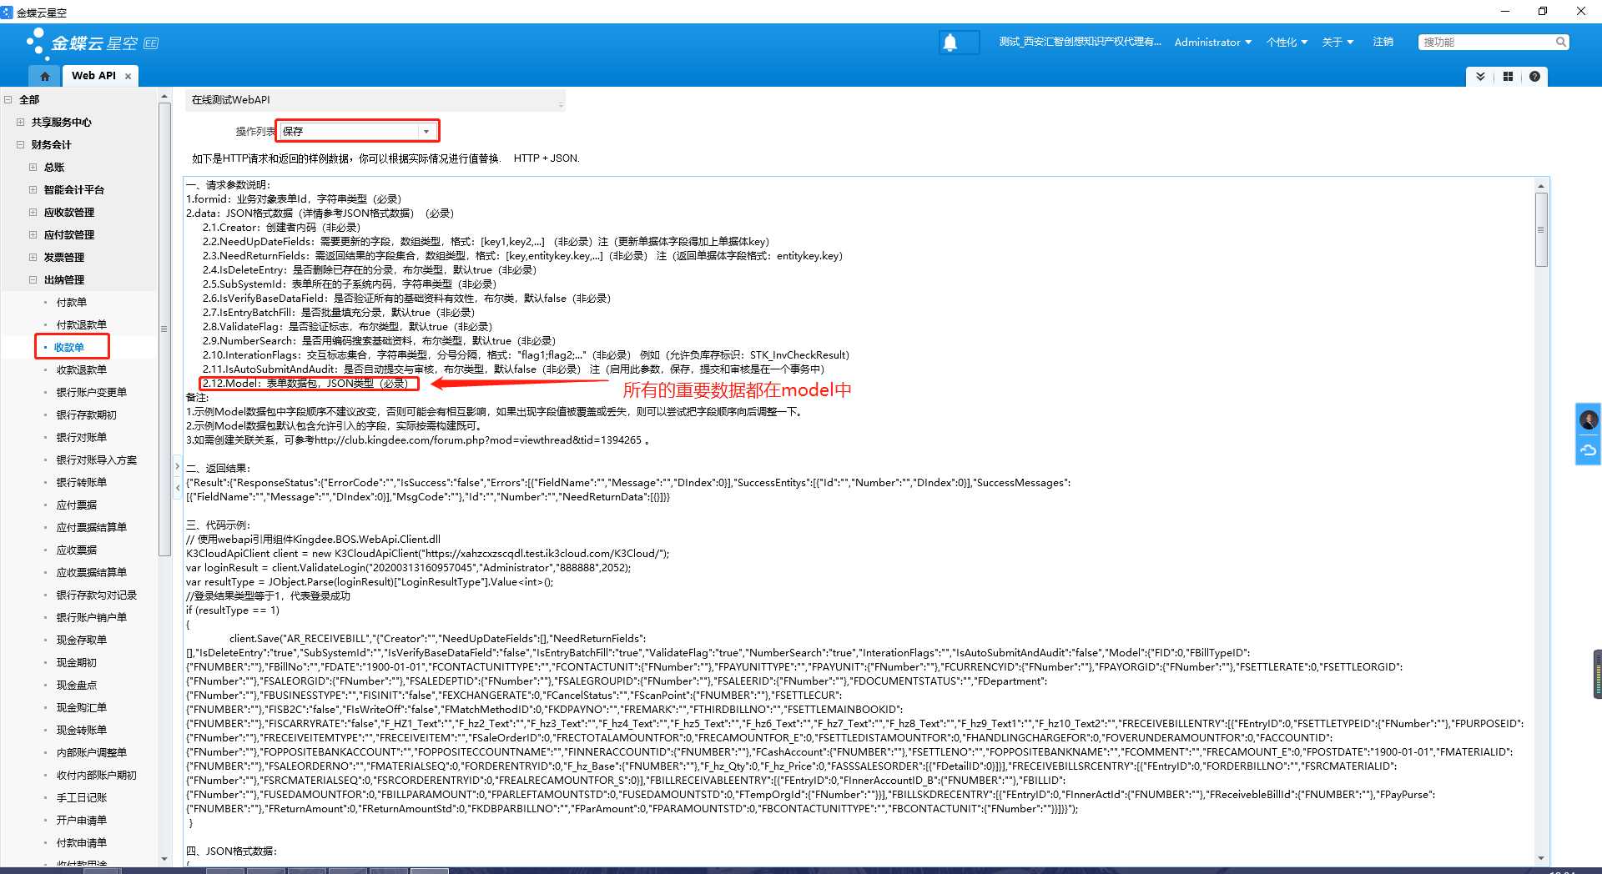Image resolution: width=1602 pixels, height=874 pixels.
Task: Collapse the 在线测试WebAPI panel arrow
Action: click(x=561, y=103)
